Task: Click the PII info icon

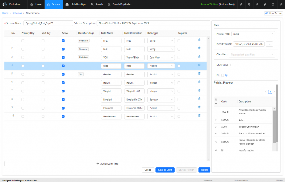Action: (x=226, y=75)
